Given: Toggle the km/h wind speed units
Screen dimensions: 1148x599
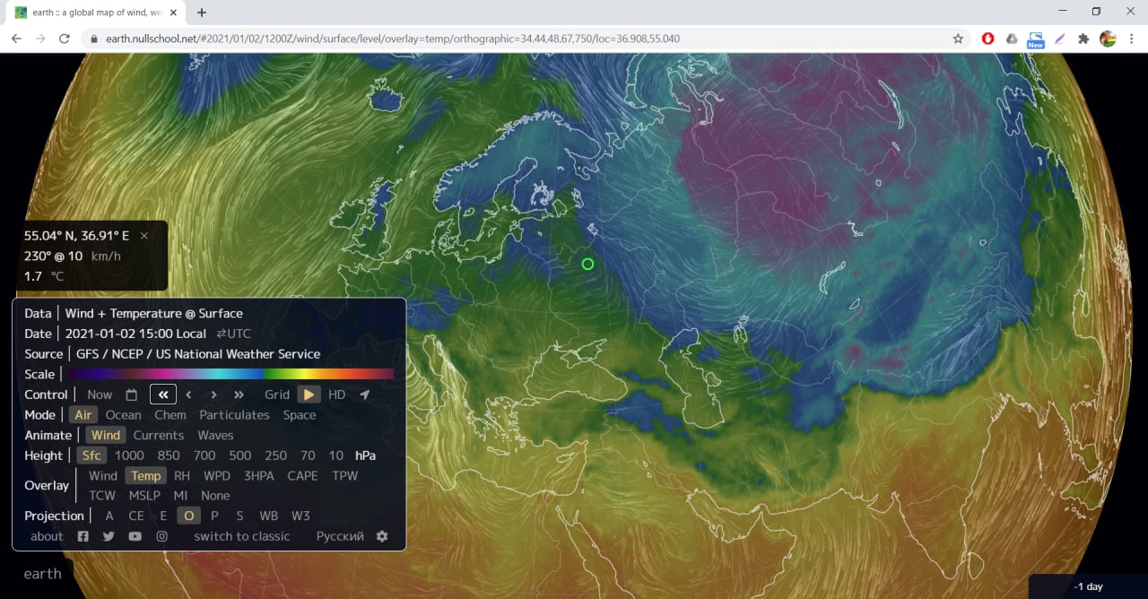Looking at the screenshot, I should [x=106, y=256].
